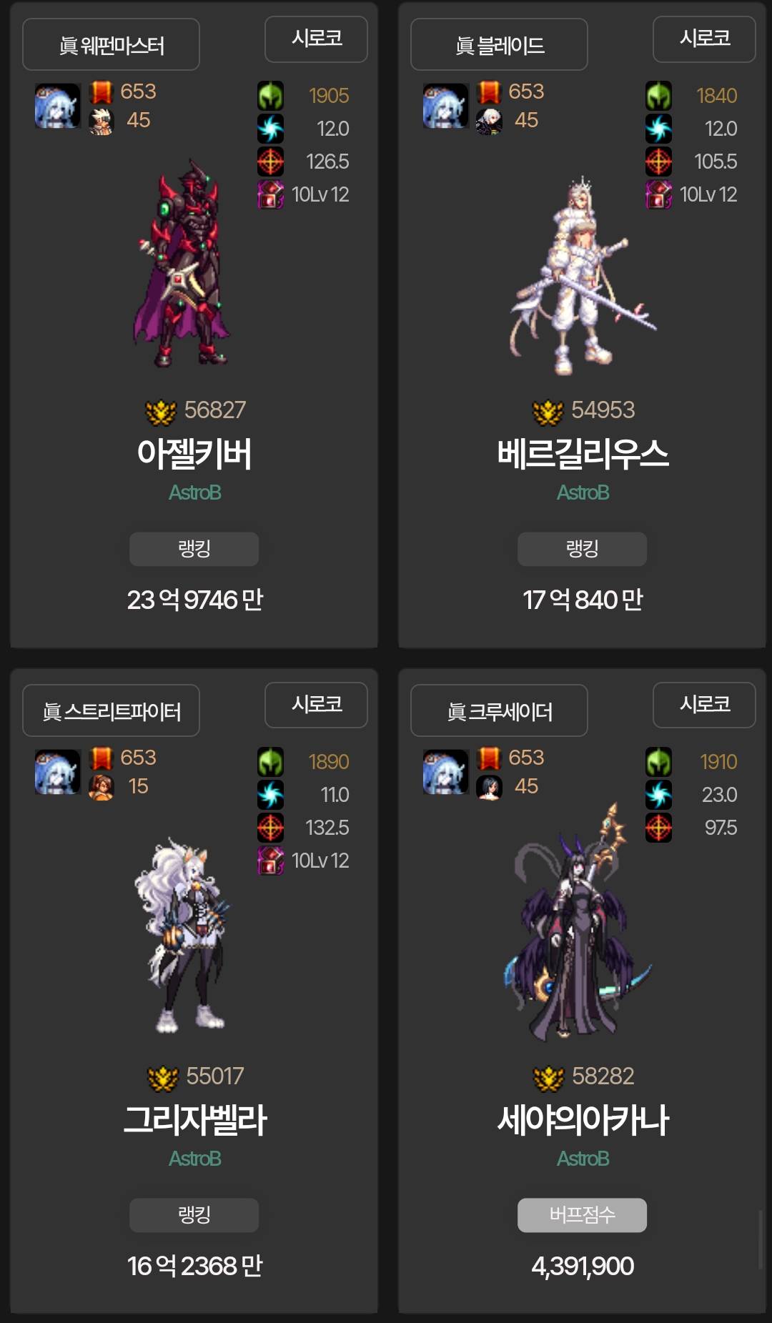Click the 세야의아카나 crusader character sprite
Screen dimensions: 772x1323
[578, 922]
